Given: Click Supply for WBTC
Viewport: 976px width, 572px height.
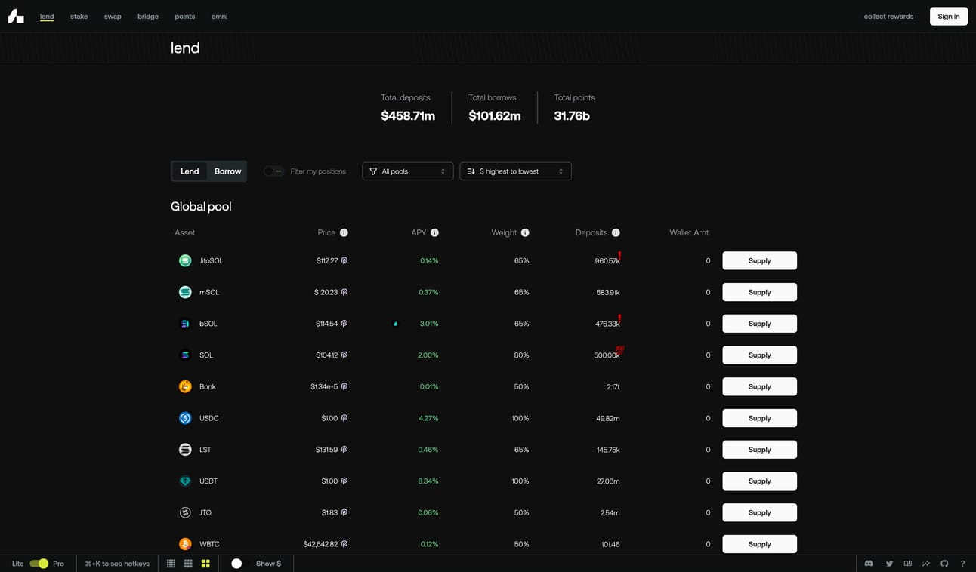Looking at the screenshot, I should (759, 544).
